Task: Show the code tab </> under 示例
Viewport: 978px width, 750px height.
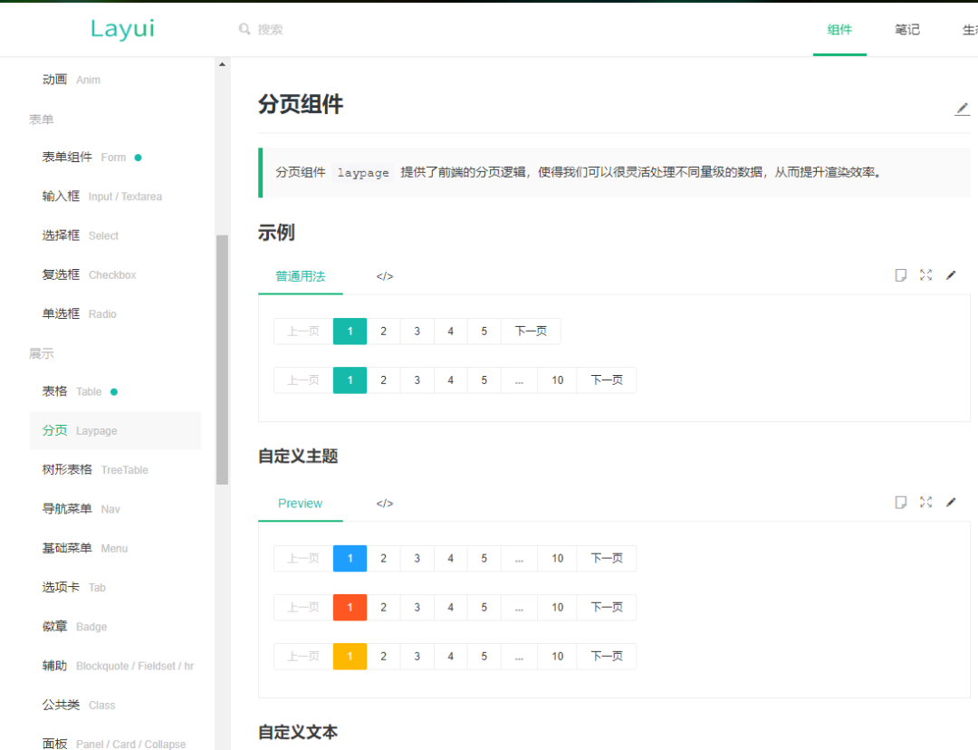Action: point(385,276)
